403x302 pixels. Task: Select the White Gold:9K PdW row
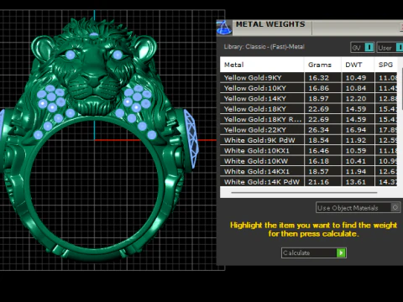pos(309,140)
